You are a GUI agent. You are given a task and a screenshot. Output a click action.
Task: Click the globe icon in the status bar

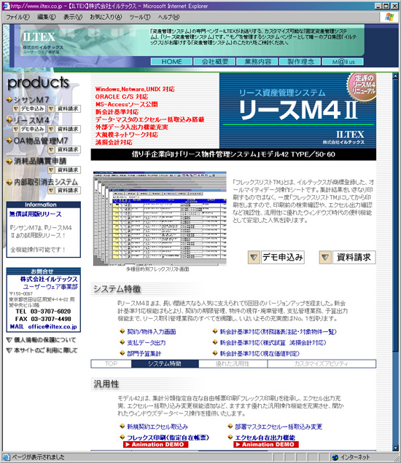[x=335, y=457]
